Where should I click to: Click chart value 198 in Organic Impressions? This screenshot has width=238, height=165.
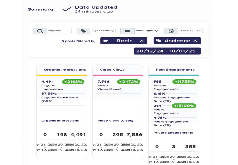pyautogui.click(x=62, y=135)
